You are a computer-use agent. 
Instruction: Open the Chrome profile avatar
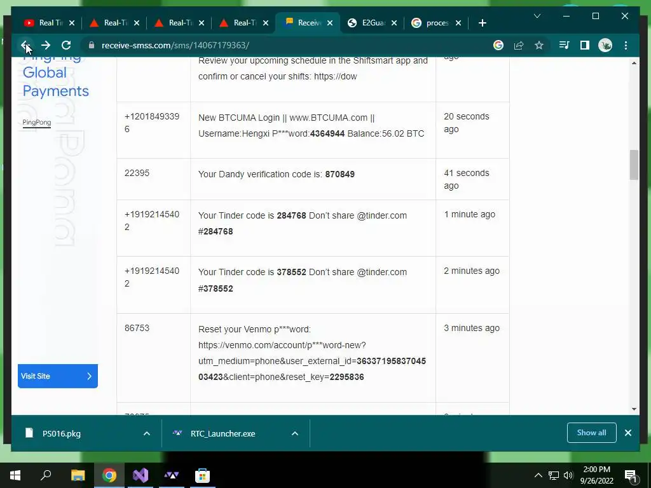coord(605,45)
